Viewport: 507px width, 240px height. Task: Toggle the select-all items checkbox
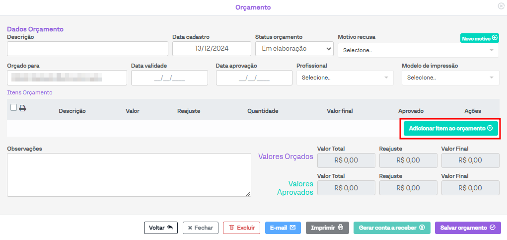pyautogui.click(x=13, y=107)
